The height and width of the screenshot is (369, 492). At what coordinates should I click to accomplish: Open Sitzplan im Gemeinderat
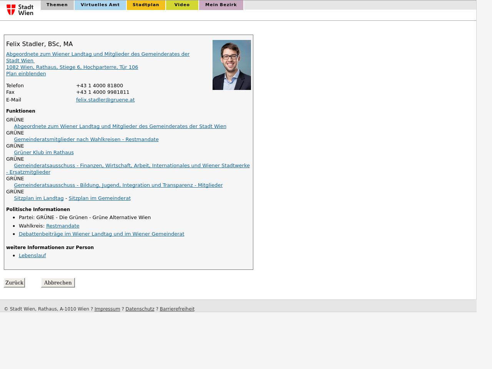pyautogui.click(x=100, y=198)
